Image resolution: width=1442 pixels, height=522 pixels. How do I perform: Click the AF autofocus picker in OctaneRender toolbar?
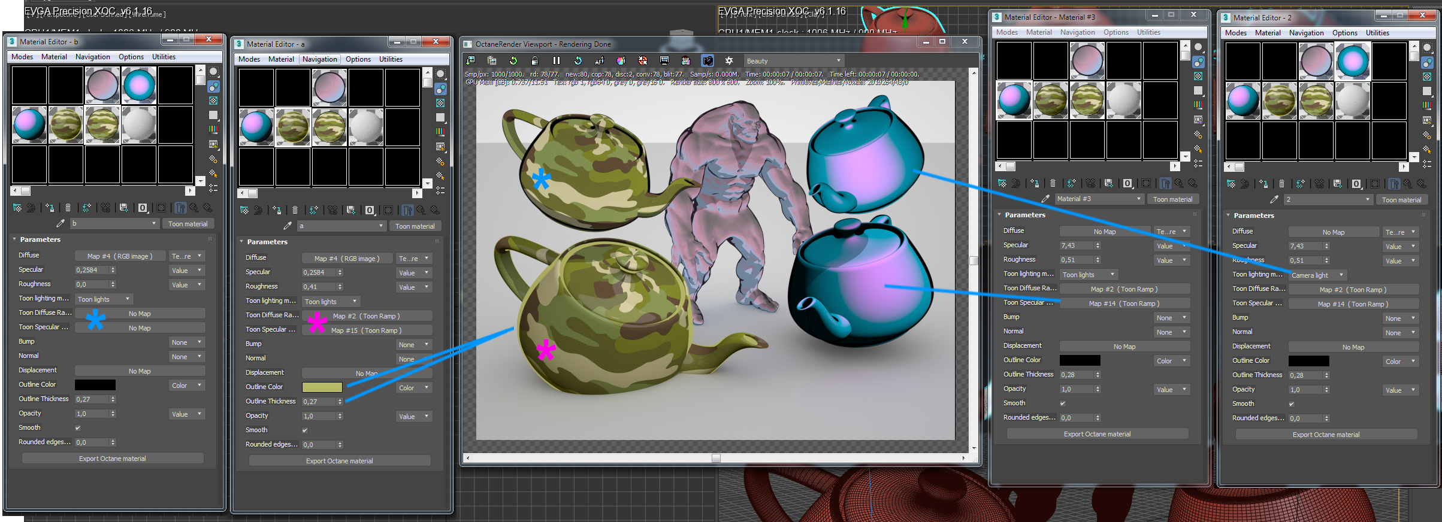coord(600,60)
